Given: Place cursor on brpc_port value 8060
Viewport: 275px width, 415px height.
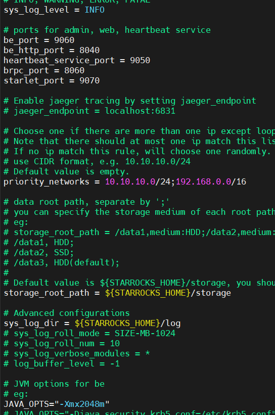Looking at the screenshot, I should click(x=74, y=70).
